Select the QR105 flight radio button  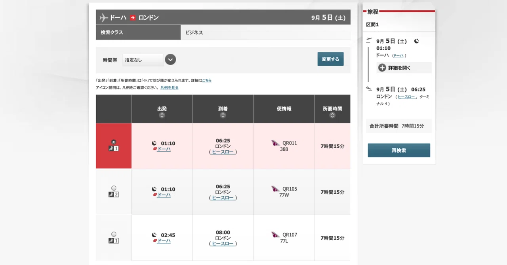click(x=114, y=188)
